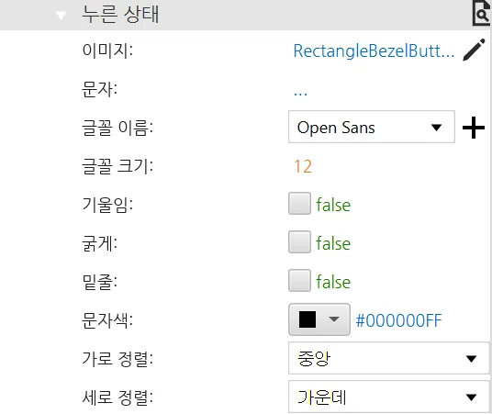Click the plus icon to add font
The height and width of the screenshot is (414, 492).
coord(474,128)
